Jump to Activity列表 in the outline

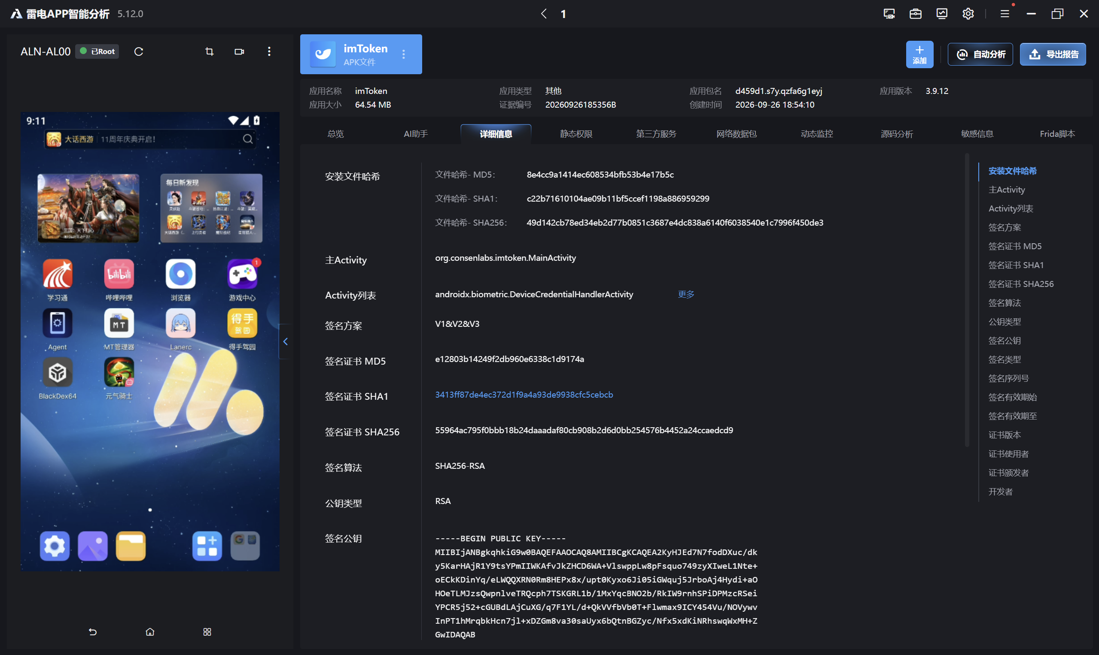click(1011, 209)
